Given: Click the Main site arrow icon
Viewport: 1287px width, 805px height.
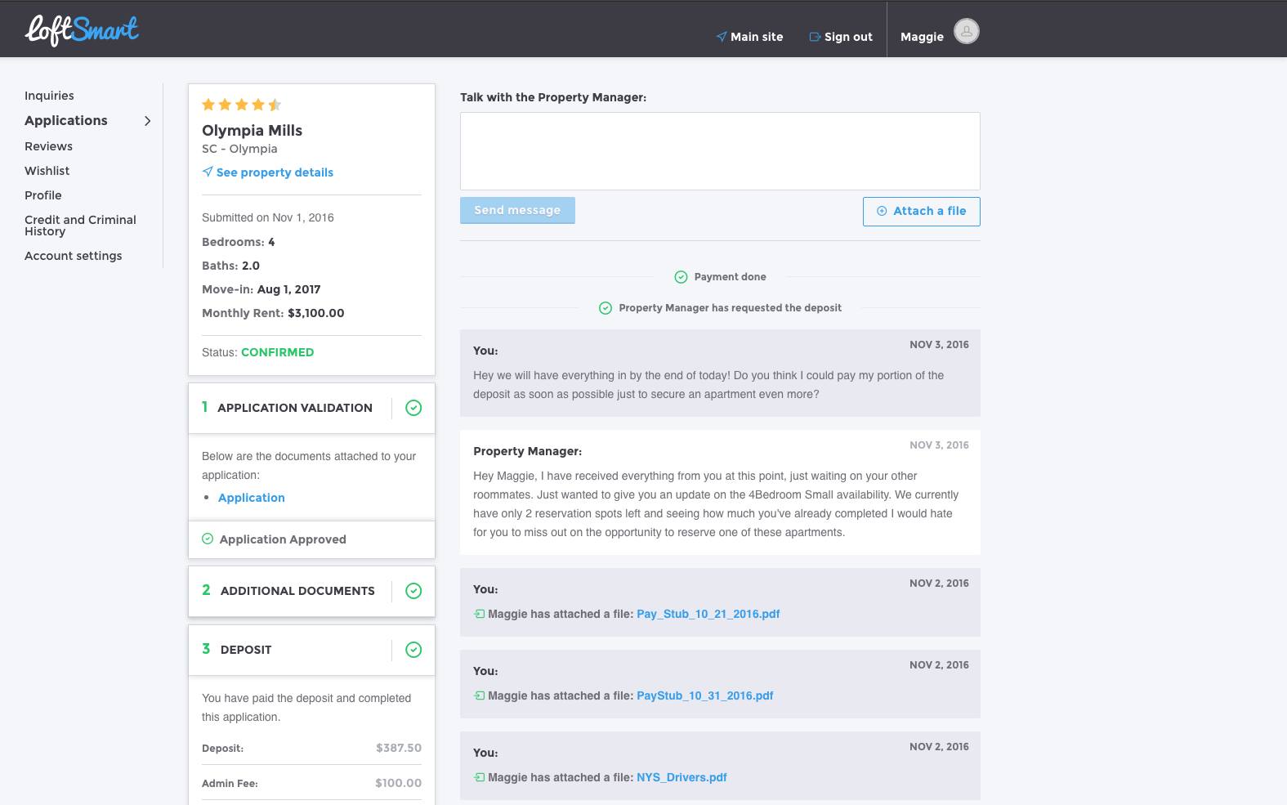Looking at the screenshot, I should (x=722, y=37).
